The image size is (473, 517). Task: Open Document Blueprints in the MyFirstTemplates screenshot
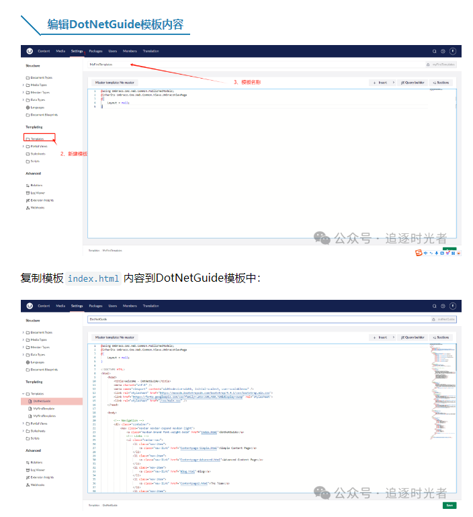point(42,115)
